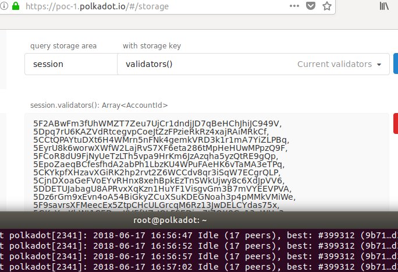The width and height of the screenshot is (398, 272).
Task: Click the 'with storage key' label
Action: coord(152,45)
